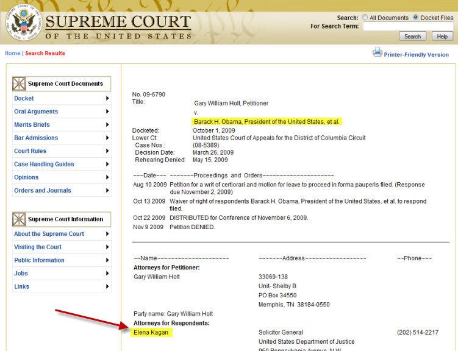Go to the Home breadcrumb link
Image resolution: width=458 pixels, height=351 pixels.
click(x=13, y=53)
